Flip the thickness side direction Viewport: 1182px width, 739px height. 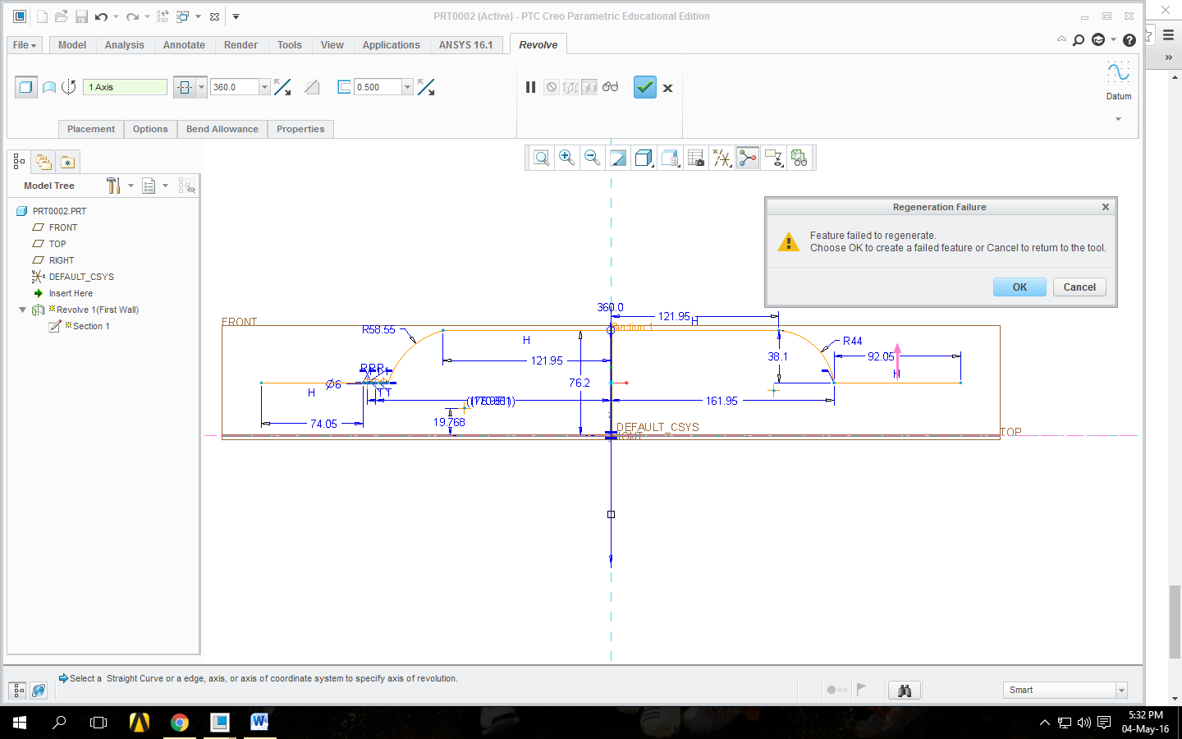[426, 87]
